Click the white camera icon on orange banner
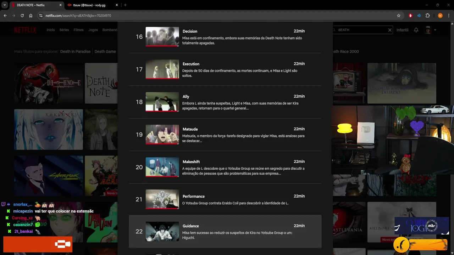 (63, 244)
